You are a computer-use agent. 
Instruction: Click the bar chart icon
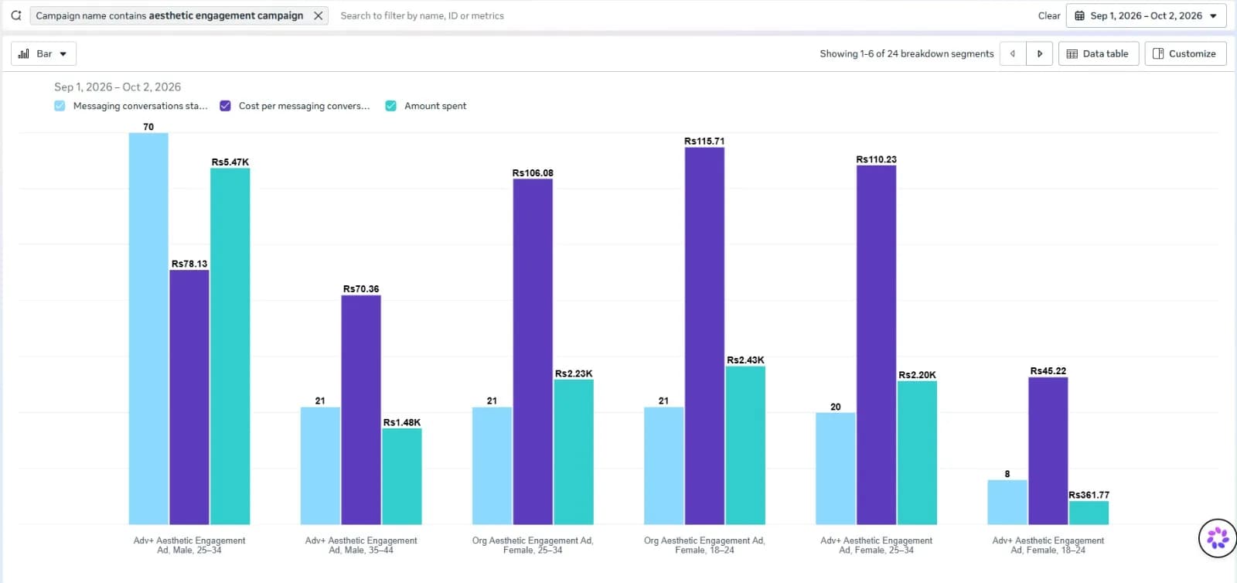coord(24,53)
